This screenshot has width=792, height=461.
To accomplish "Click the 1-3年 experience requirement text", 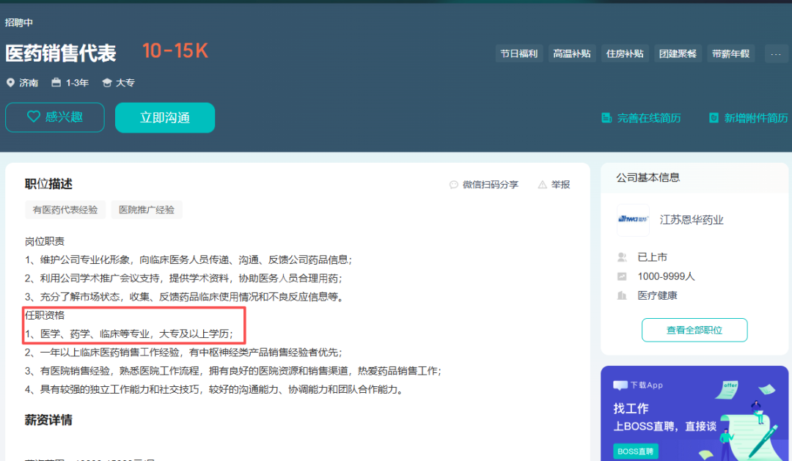I will click(x=77, y=83).
